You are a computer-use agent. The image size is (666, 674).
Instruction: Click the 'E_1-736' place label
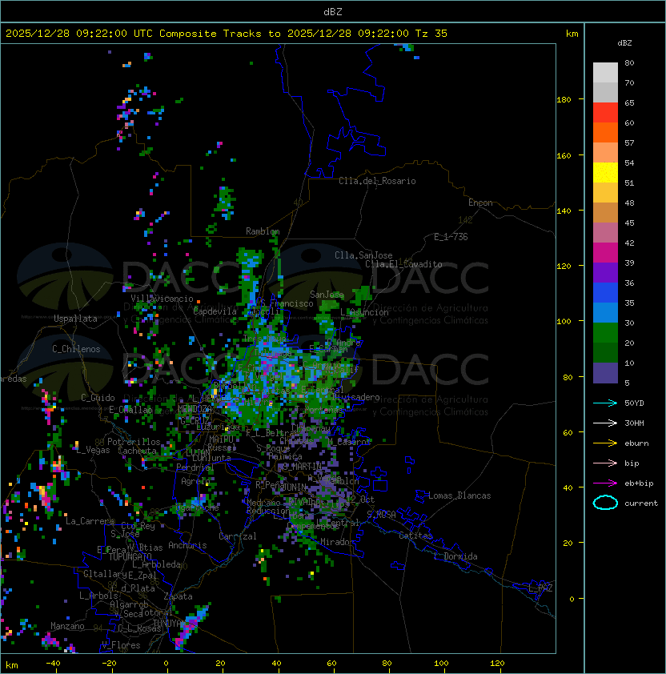pos(451,237)
